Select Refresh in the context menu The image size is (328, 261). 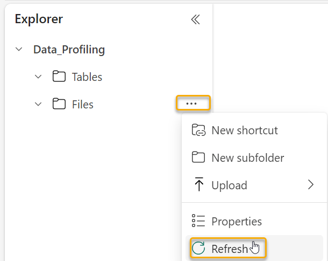(x=230, y=249)
